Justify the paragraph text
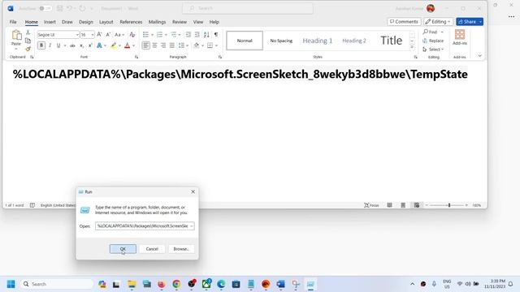 coord(171,45)
